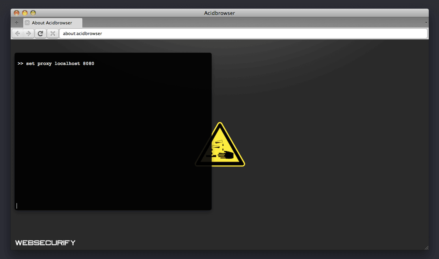Zoom the window with the green button
This screenshot has height=259, width=439.
(x=33, y=13)
